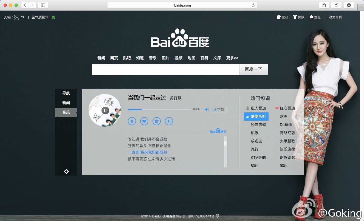Click the 空气质量:88 良 air quality text
The width and height of the screenshot is (364, 221).
pos(43,17)
